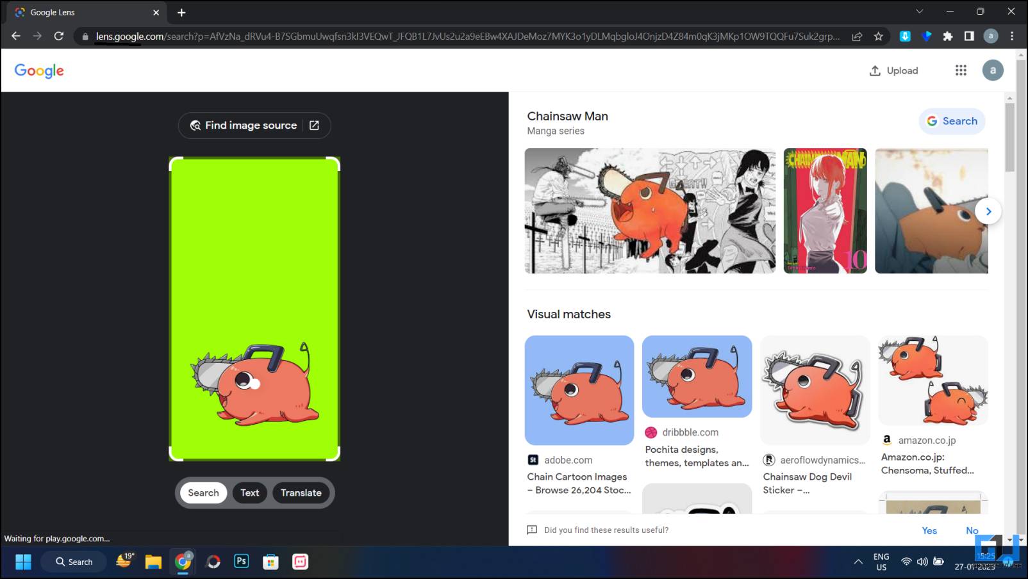
Task: Go back to the previous page
Action: 16,37
